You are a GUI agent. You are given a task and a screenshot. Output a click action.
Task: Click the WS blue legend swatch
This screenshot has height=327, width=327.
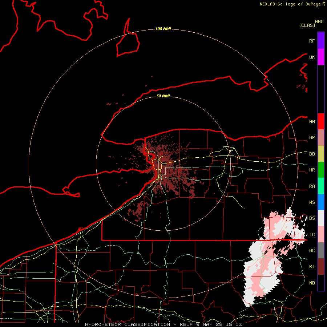coord(321,202)
